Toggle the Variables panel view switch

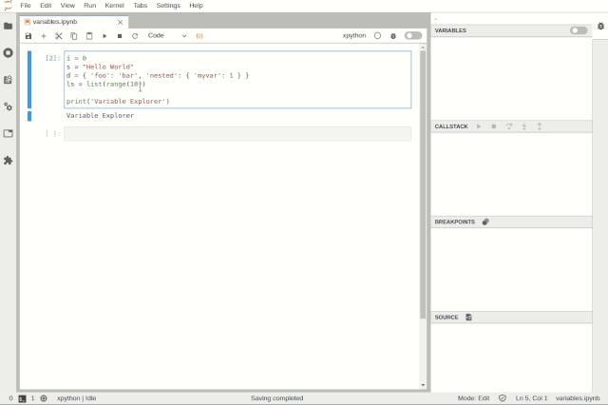(x=579, y=30)
